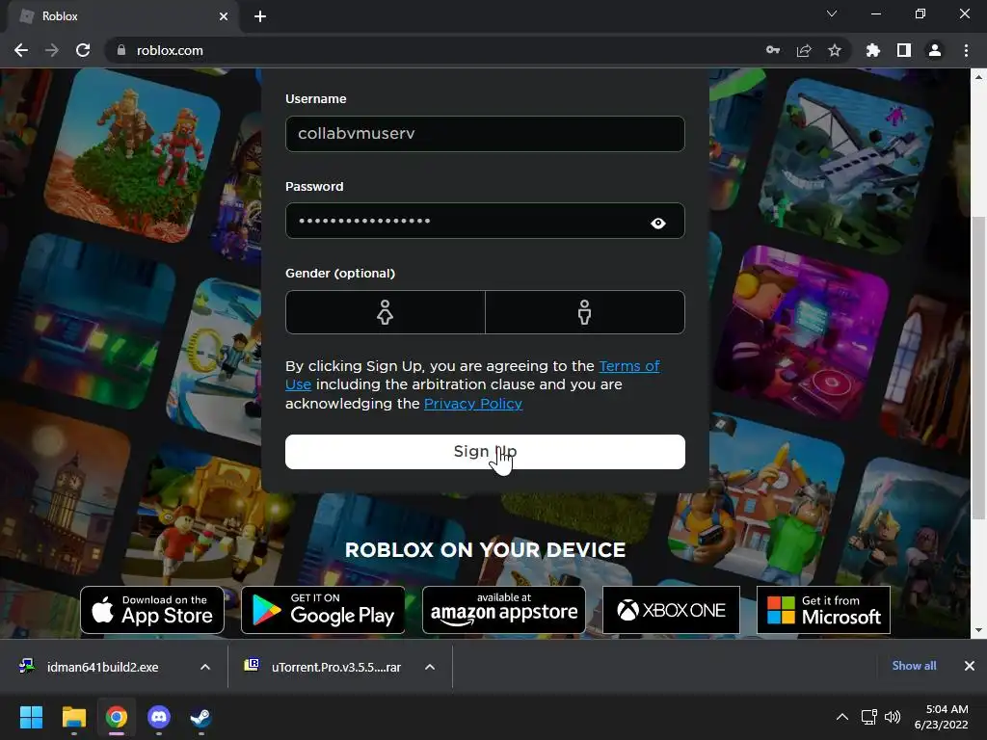Open the Windows Start menu
Screen dimensions: 987x740
click(x=31, y=717)
